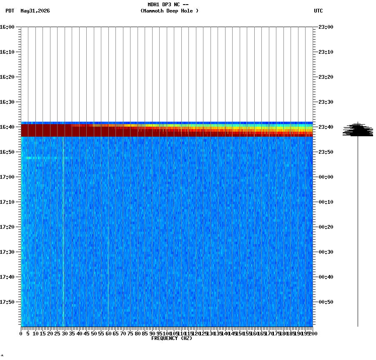Click the 70 Hz frequency tick label
The height and width of the screenshot is (360, 376).
click(123, 334)
